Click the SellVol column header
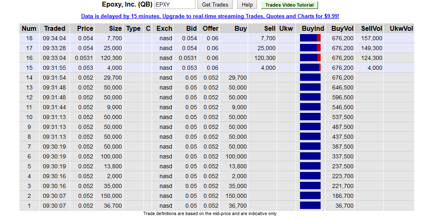 click(x=371, y=28)
